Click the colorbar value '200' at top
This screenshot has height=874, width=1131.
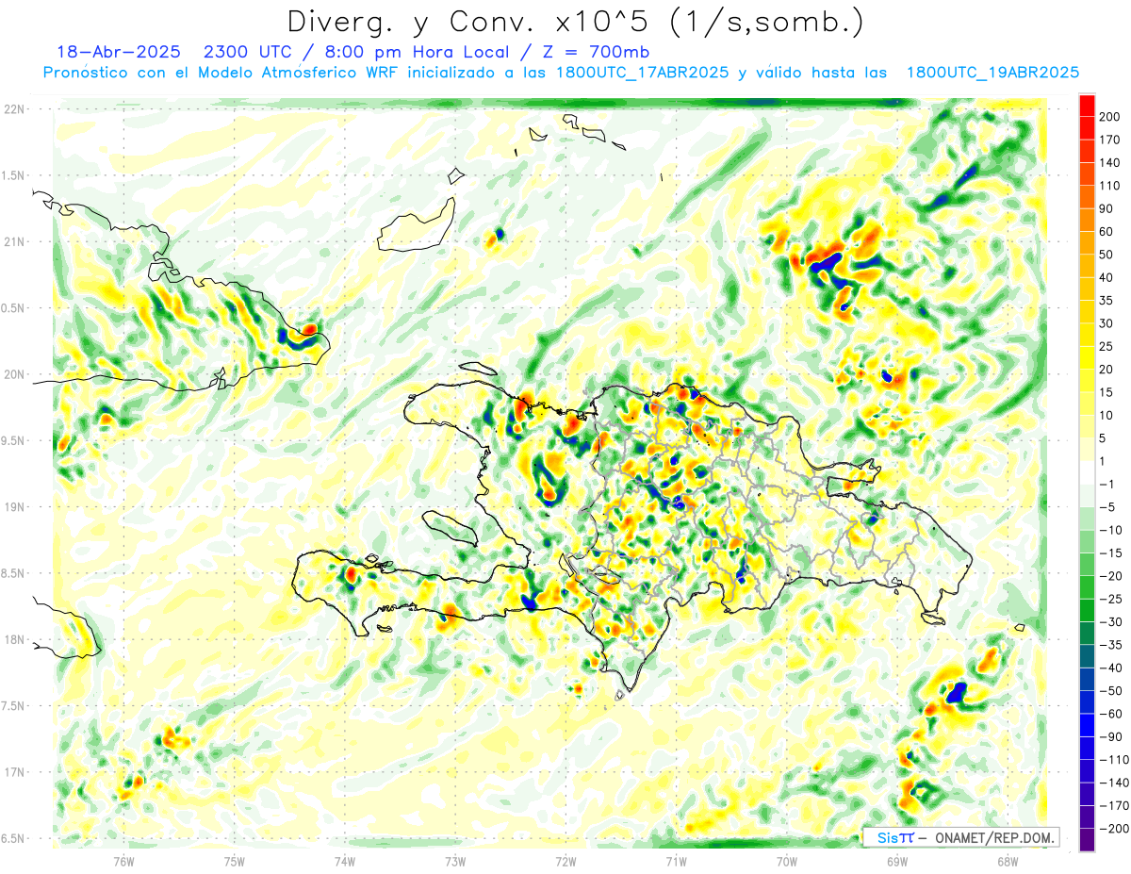click(x=1108, y=117)
